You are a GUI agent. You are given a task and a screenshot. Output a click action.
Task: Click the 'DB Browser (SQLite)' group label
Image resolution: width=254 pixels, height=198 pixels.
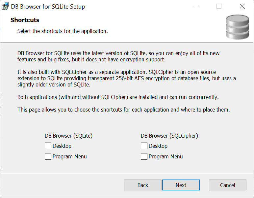(68, 136)
